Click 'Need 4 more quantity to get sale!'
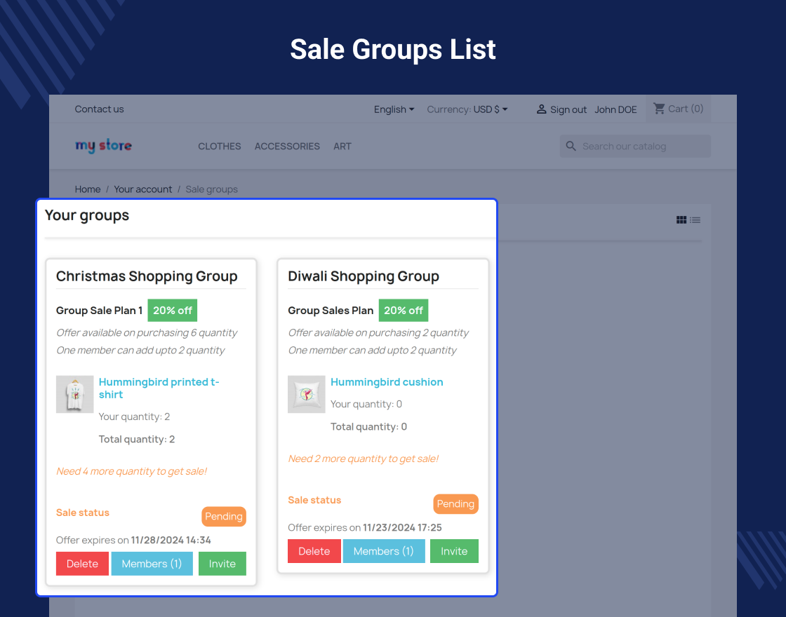Screen dimensions: 786x617 point(131,471)
